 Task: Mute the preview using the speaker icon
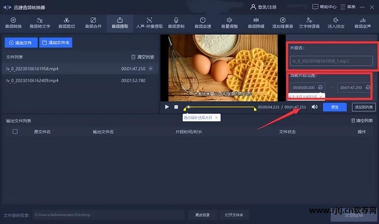tap(314, 107)
